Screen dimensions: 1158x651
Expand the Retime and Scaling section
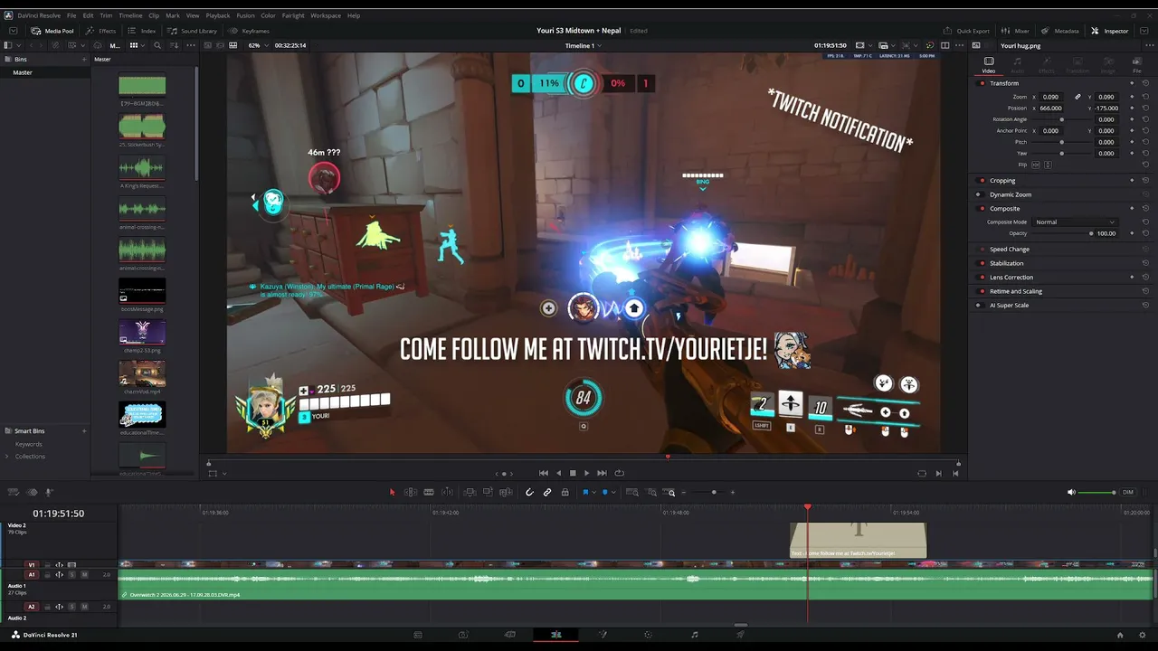(1016, 291)
